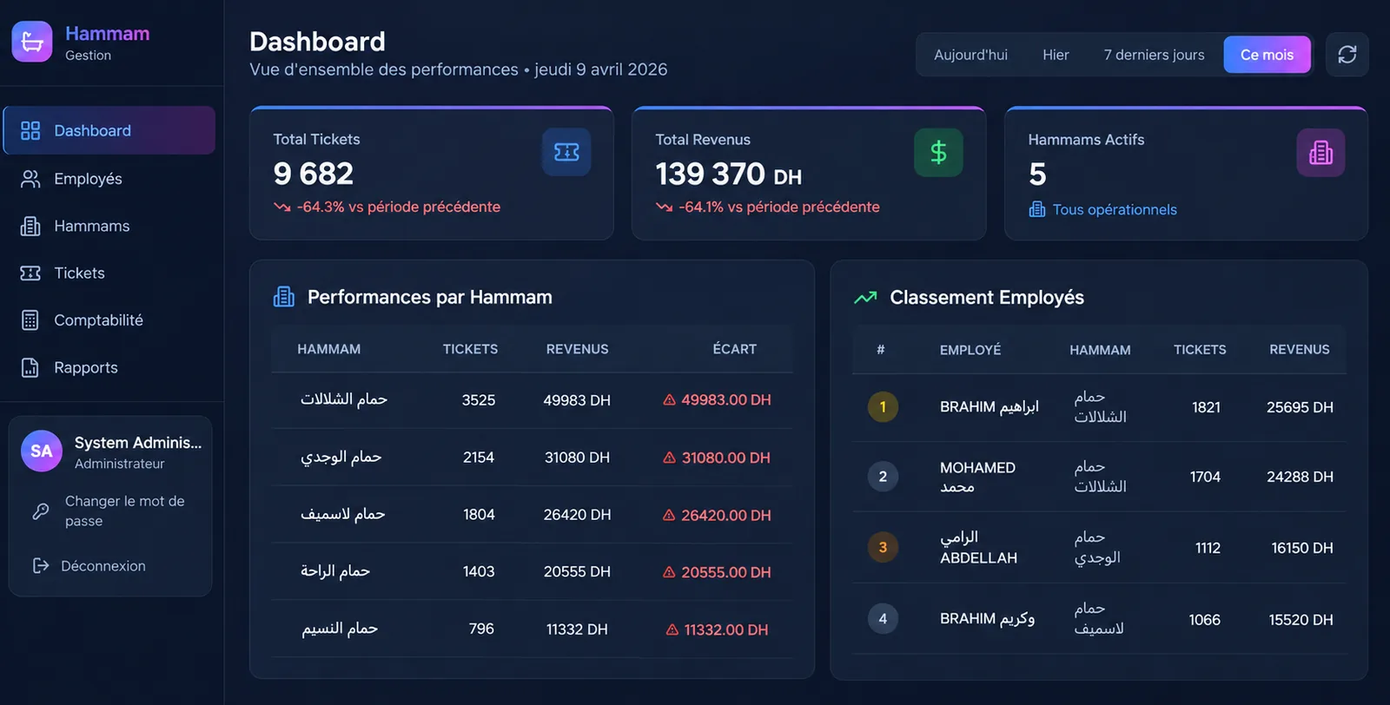
Task: Click the Hammam bathtub logo icon
Action: coord(32,42)
